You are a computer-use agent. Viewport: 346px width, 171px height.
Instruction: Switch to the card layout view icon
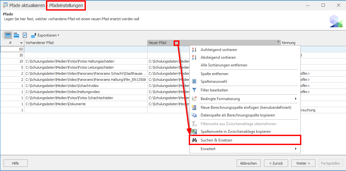point(16,35)
